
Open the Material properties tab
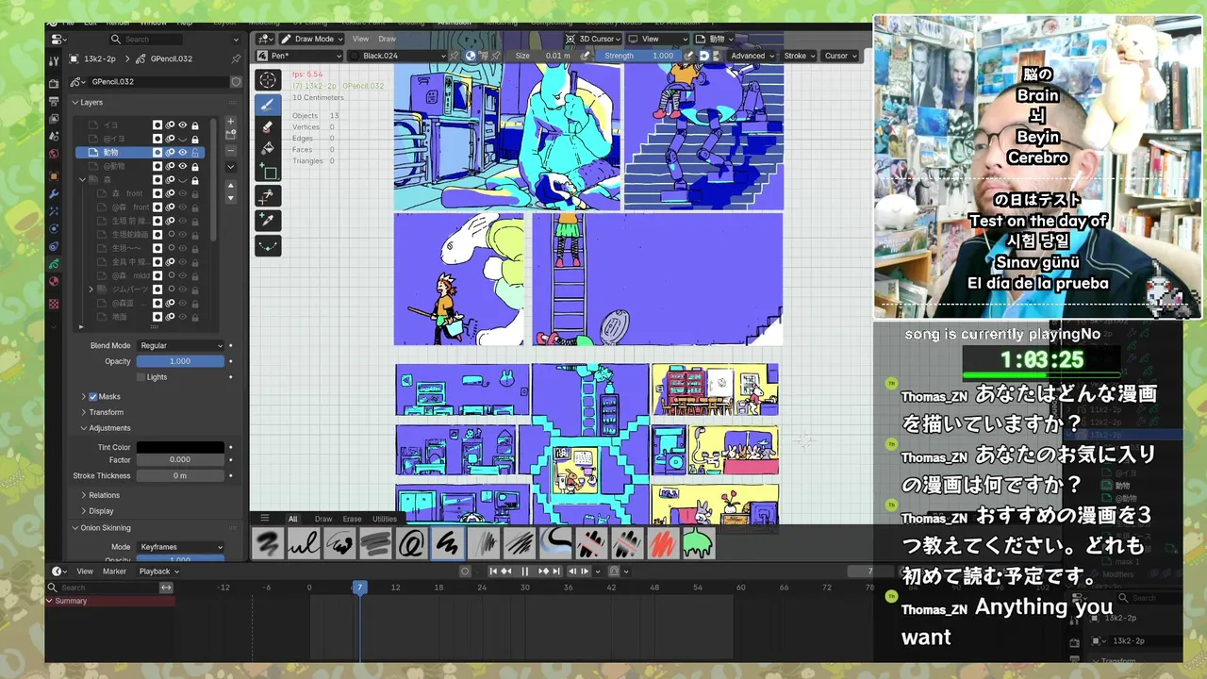[54, 281]
